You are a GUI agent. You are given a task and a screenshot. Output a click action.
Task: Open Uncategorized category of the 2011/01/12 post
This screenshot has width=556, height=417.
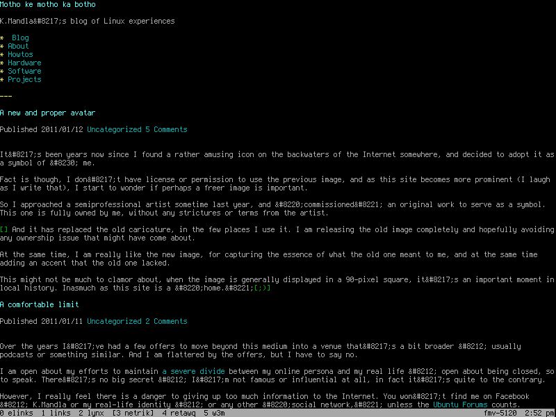click(114, 129)
